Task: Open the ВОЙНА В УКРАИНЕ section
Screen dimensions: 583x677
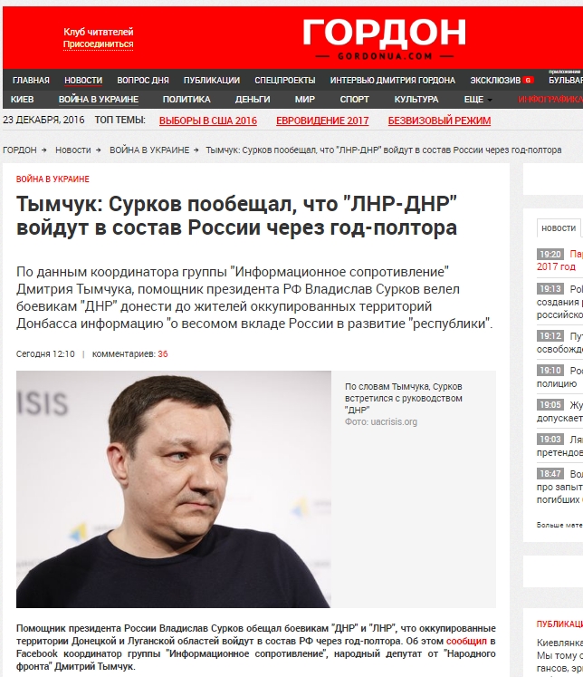Action: coord(99,100)
